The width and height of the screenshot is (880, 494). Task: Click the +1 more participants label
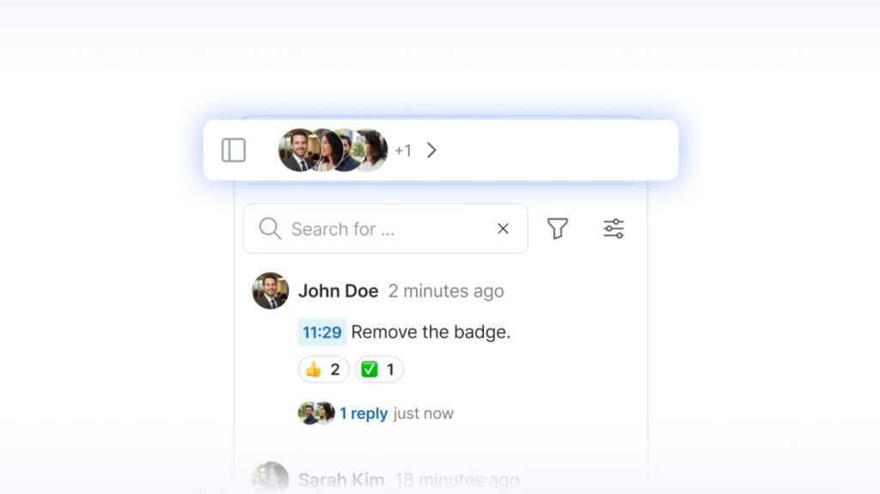click(403, 151)
